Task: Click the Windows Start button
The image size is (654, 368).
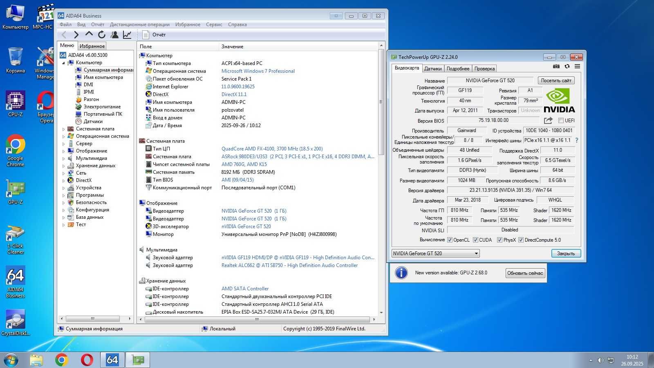Action: click(11, 360)
